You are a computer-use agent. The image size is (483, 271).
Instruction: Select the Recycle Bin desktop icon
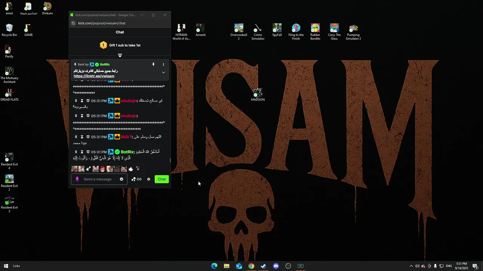9,30
